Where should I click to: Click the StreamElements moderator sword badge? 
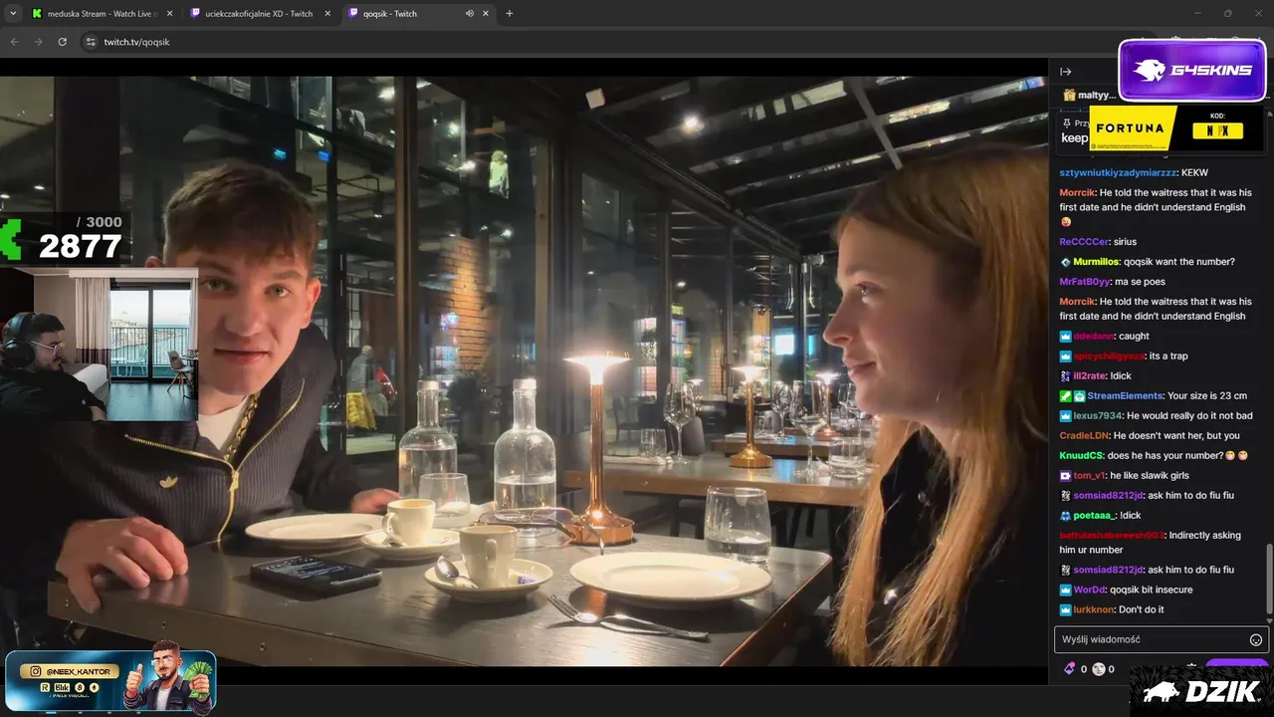(1065, 396)
